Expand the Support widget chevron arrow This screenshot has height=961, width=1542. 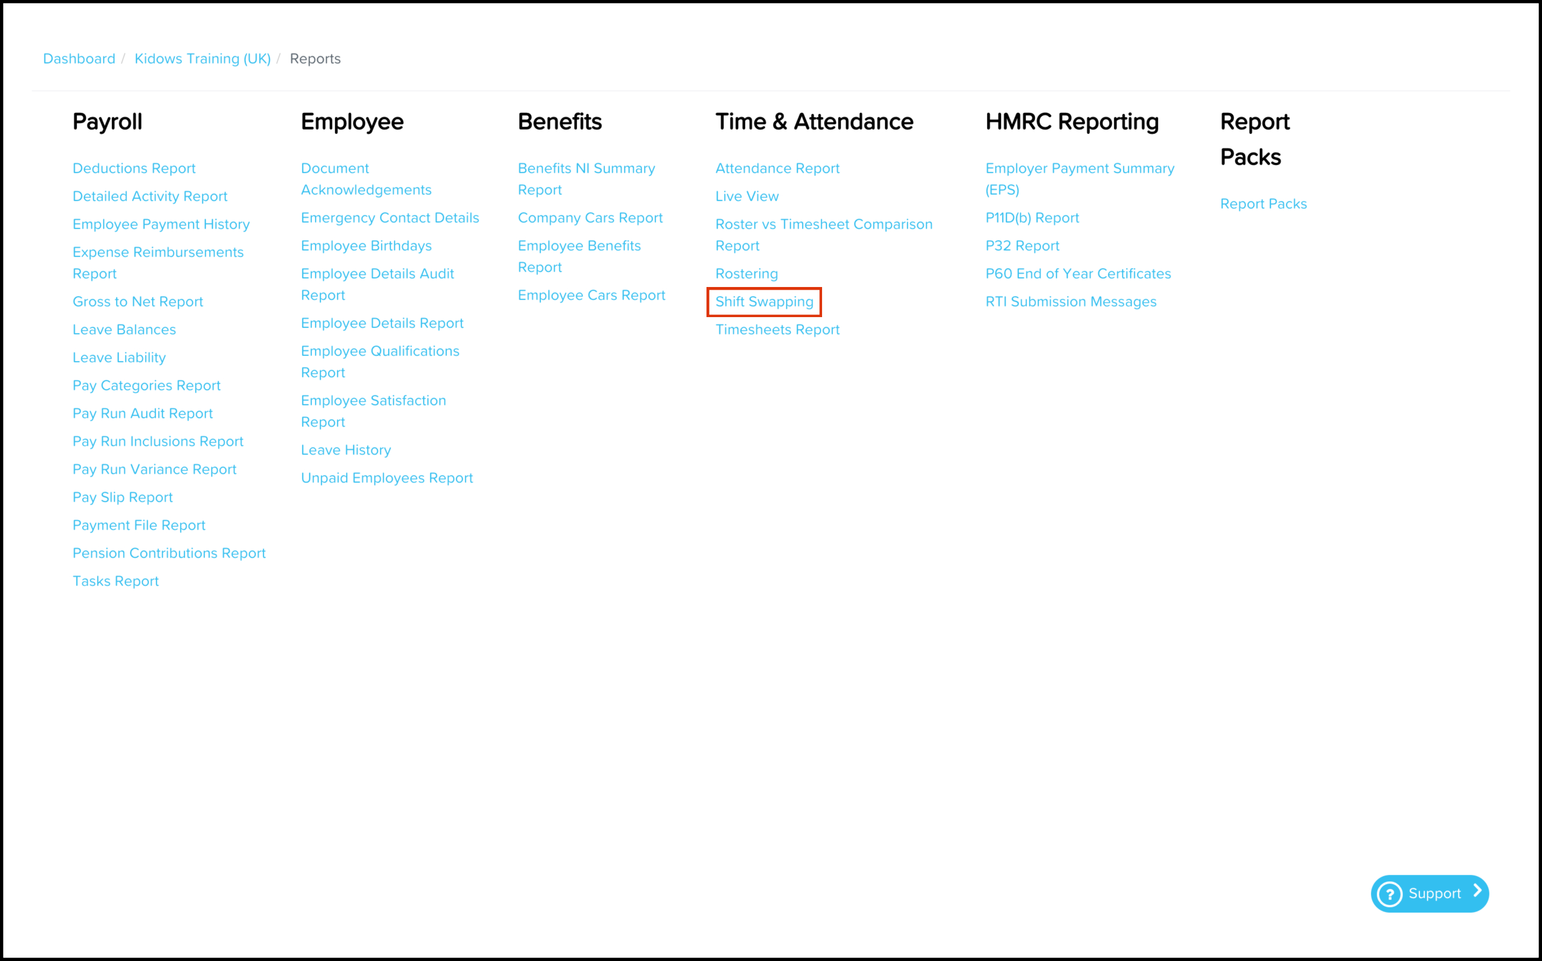pos(1478,891)
